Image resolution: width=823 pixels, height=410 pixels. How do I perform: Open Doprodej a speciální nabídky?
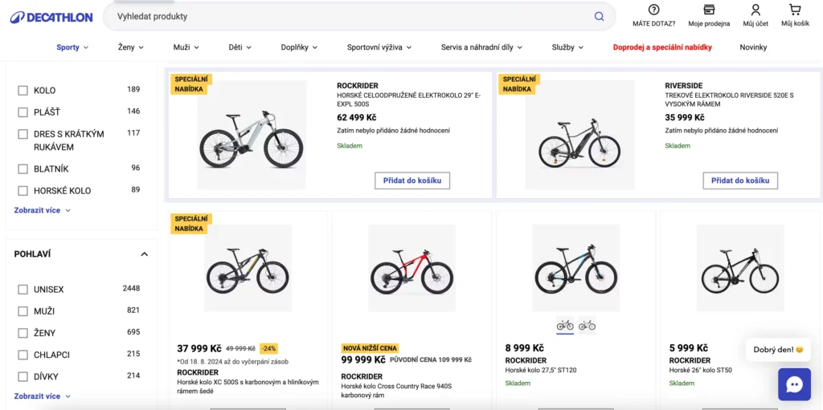662,47
